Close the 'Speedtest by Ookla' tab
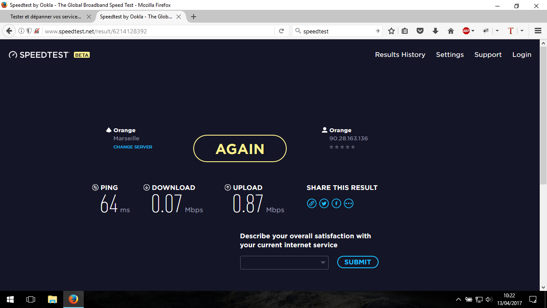Viewport: 547px width, 308px height. 179,17
